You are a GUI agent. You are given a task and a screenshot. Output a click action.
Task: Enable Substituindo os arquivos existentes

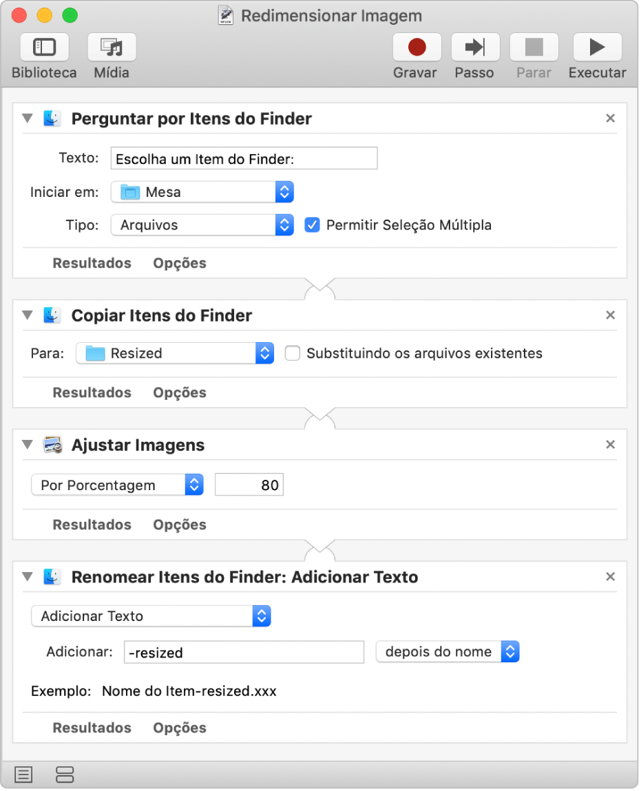click(x=293, y=354)
